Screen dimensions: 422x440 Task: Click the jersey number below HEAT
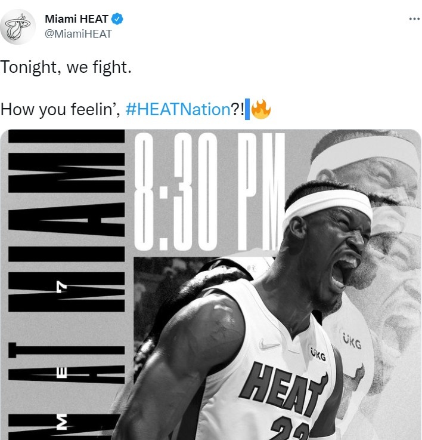click(290, 429)
